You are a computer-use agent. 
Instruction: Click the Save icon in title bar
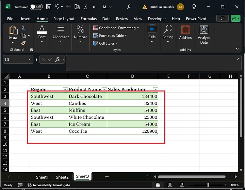point(49,6)
